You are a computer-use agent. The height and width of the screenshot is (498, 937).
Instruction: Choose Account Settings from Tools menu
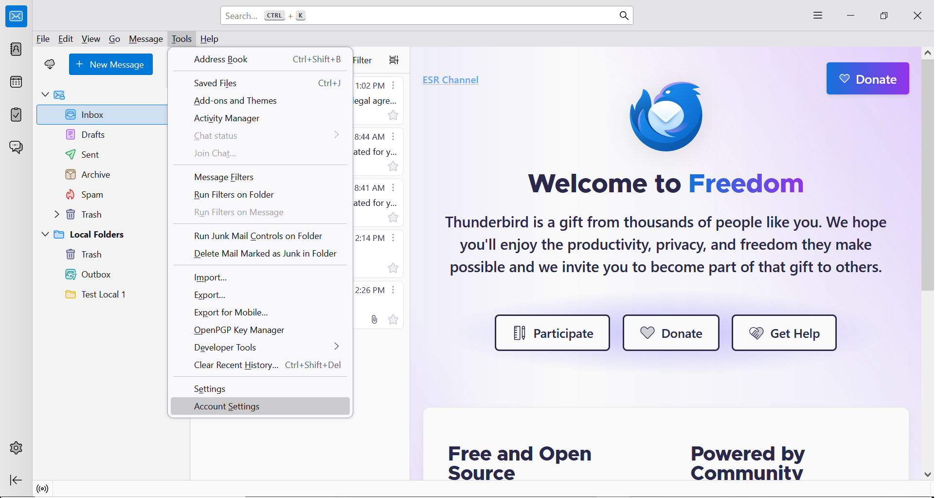(260, 406)
